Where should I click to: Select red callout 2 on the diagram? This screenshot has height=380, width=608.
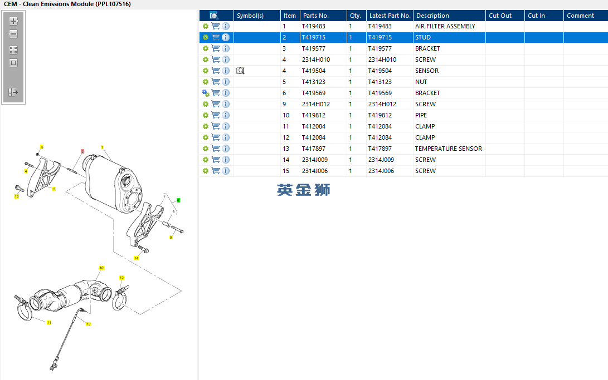click(x=82, y=151)
